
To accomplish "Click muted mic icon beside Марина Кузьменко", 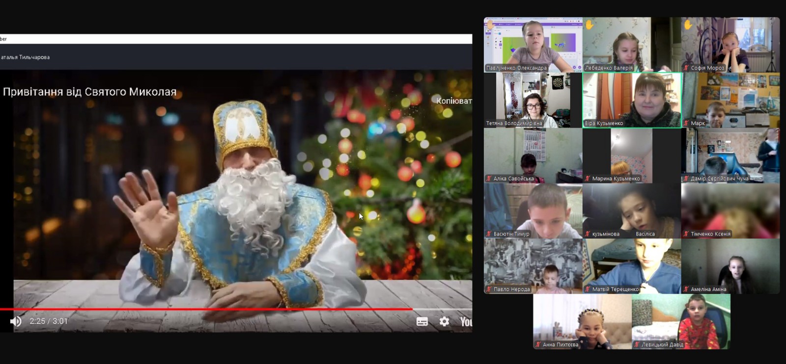I will click(x=588, y=179).
